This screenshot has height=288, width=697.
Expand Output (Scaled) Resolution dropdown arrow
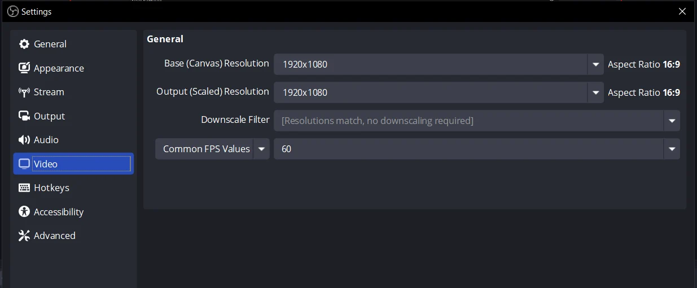[x=595, y=92]
